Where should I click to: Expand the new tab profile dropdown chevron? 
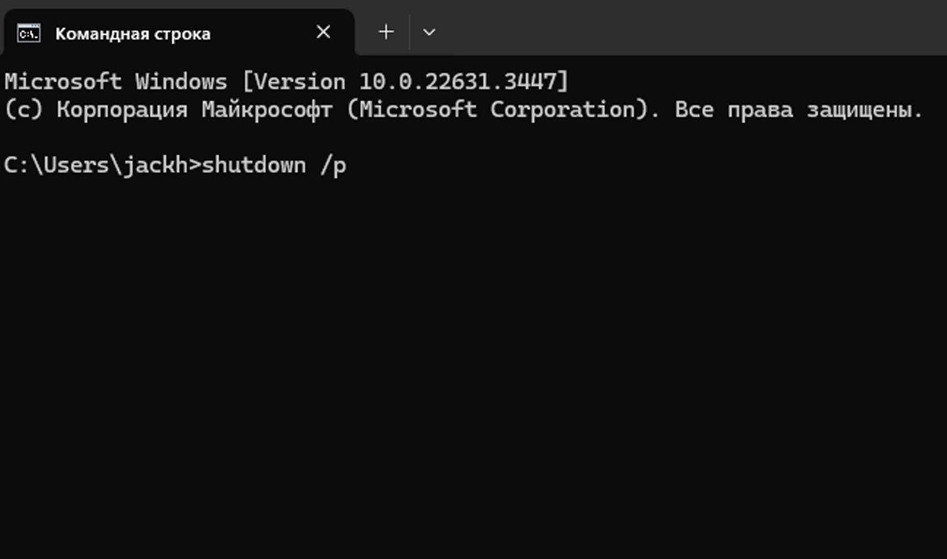(x=429, y=32)
